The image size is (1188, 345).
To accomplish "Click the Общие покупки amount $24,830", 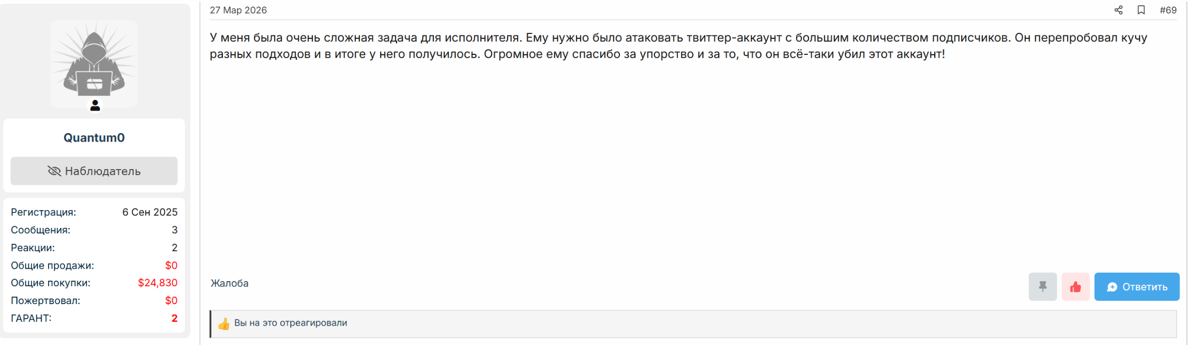I will click(157, 283).
